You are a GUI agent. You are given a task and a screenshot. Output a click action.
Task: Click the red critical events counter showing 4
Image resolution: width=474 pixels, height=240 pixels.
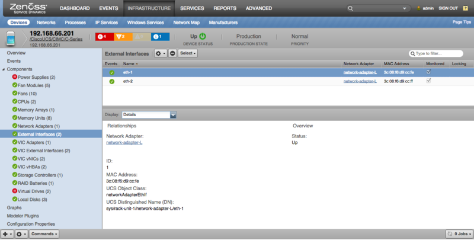tap(105, 37)
